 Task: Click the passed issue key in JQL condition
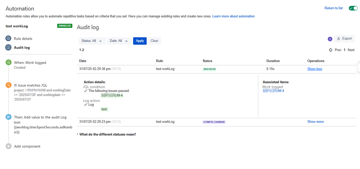click(x=112, y=95)
